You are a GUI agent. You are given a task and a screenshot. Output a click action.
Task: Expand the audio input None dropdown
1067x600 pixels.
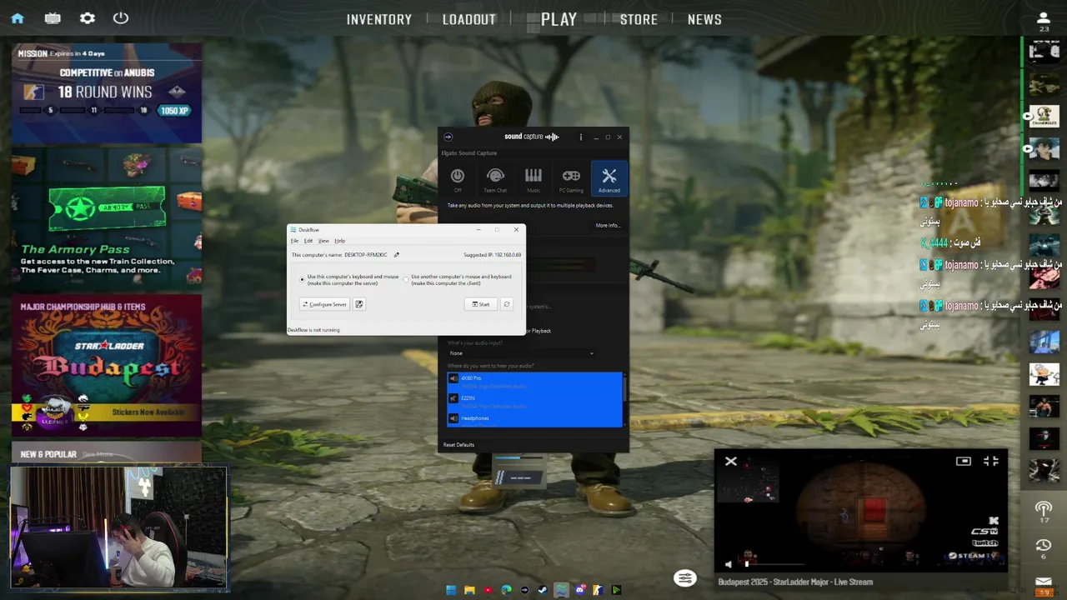tap(521, 353)
